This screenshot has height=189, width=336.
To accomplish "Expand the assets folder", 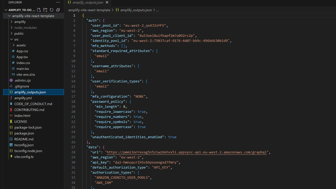I will point(21,45).
